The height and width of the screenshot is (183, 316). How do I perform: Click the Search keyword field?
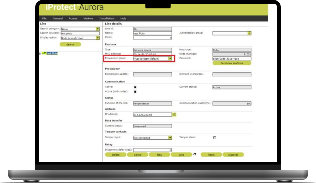pos(80,33)
